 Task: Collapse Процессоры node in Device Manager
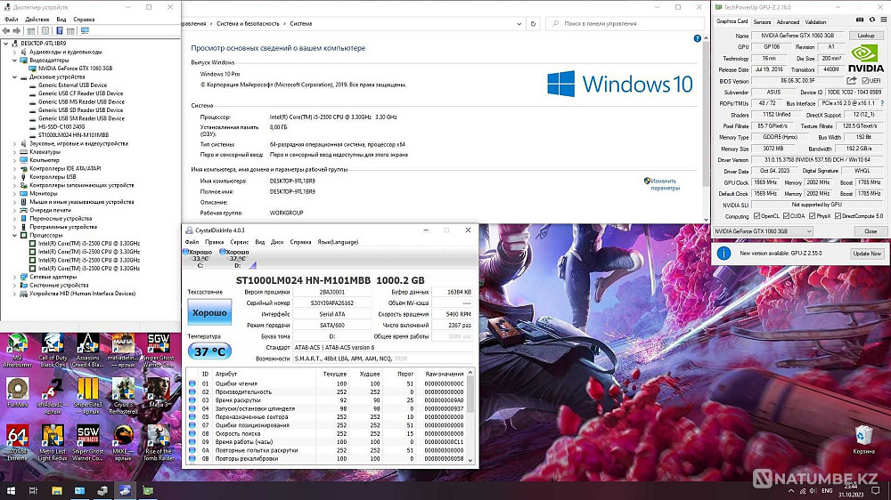pyautogui.click(x=15, y=235)
